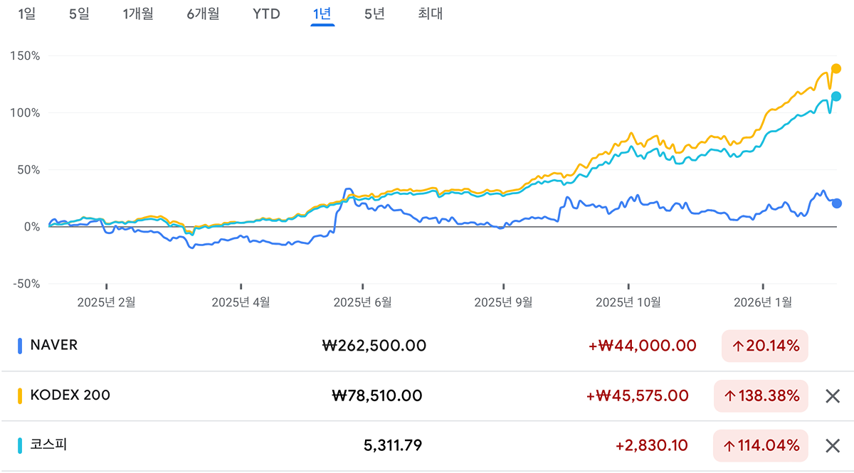Click the yellow KODEX 200 endpoint dot
Screen dimensions: 854x473
click(836, 68)
